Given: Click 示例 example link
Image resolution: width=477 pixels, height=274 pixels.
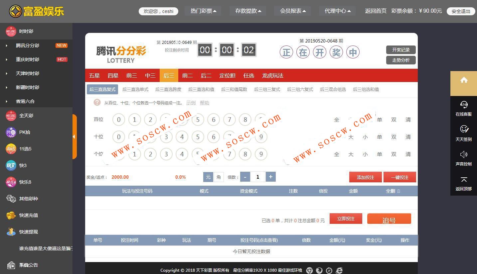Looking at the screenshot, I should pos(191,103).
